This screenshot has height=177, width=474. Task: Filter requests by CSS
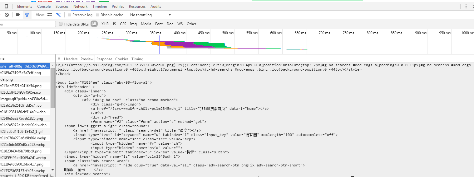click(x=123, y=24)
